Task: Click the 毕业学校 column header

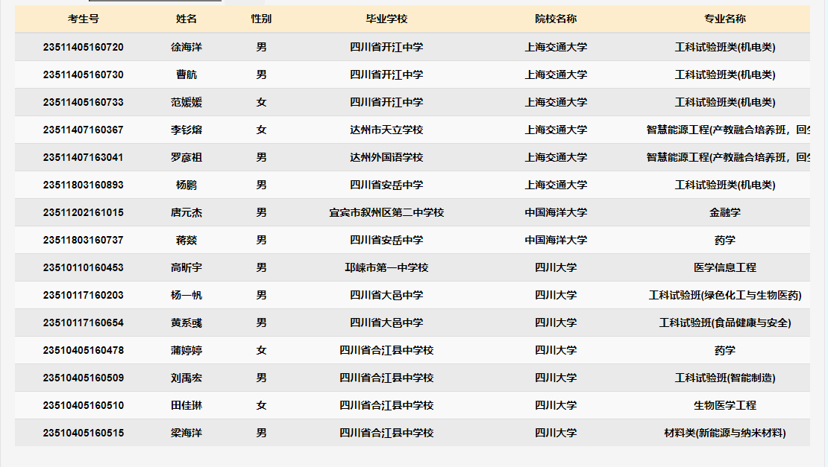Action: point(386,19)
